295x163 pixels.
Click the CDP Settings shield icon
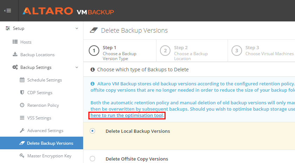[x=22, y=92]
